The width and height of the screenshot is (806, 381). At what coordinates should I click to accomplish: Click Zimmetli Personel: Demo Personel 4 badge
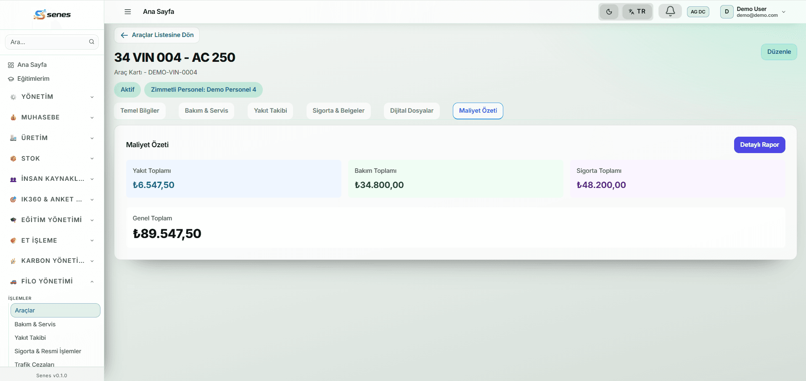(x=203, y=90)
